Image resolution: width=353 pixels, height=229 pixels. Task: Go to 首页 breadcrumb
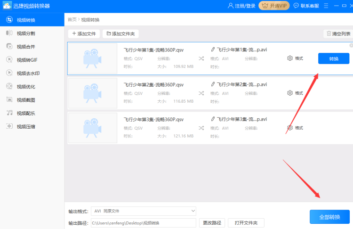72,20
